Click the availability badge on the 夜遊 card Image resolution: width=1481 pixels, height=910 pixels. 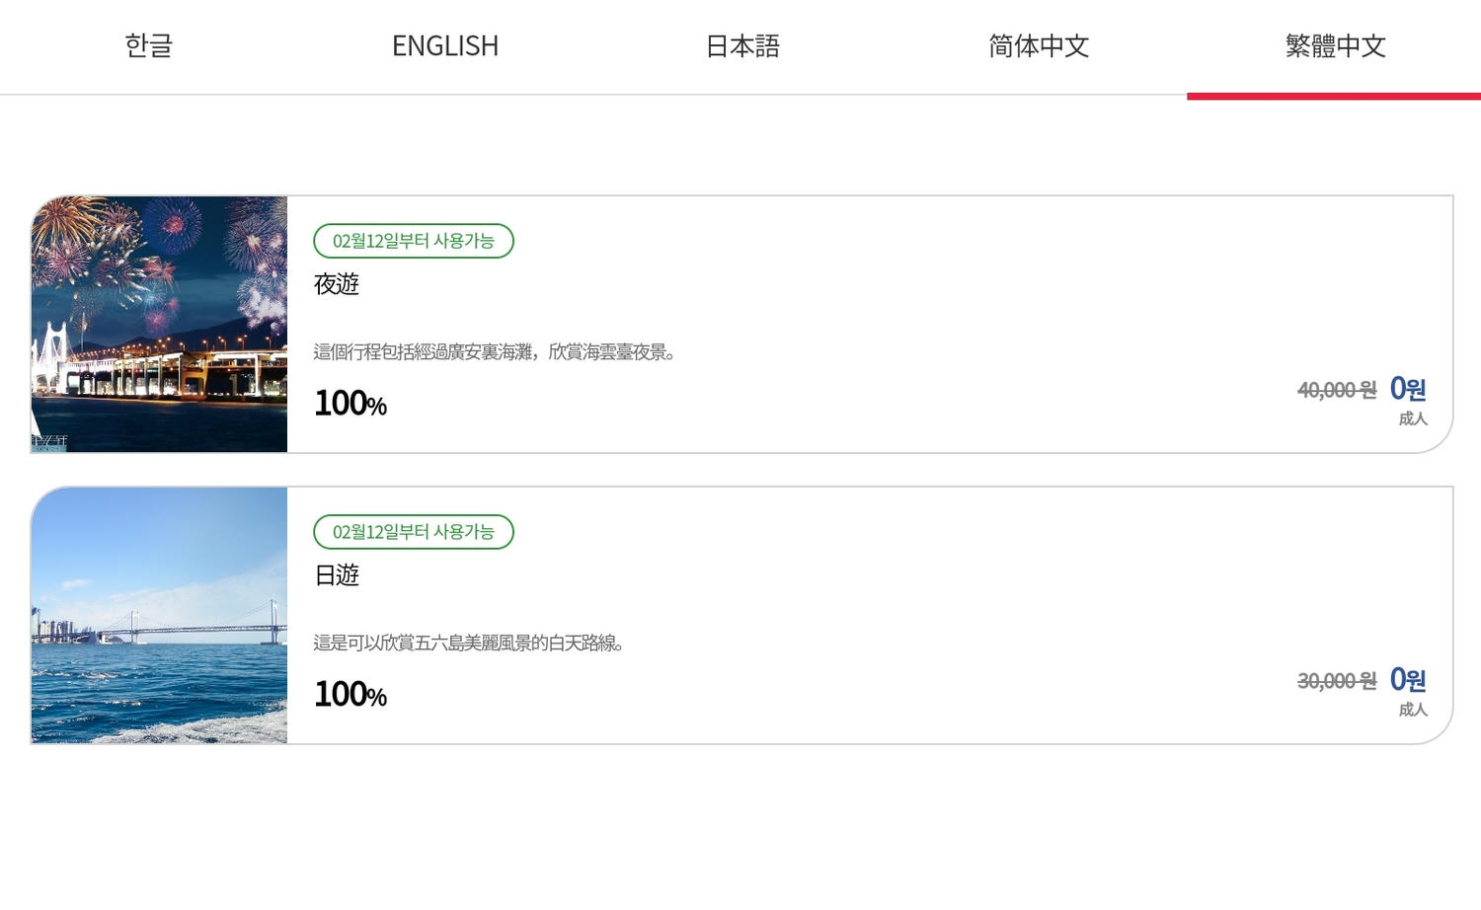tap(414, 241)
